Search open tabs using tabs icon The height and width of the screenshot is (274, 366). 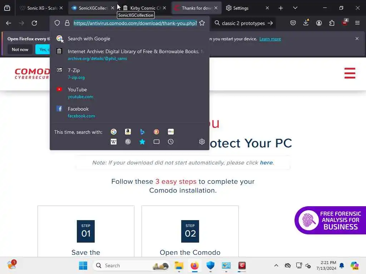(157, 142)
